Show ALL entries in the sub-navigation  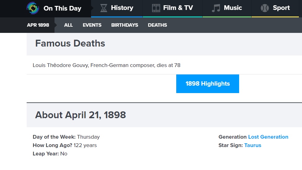tap(68, 25)
